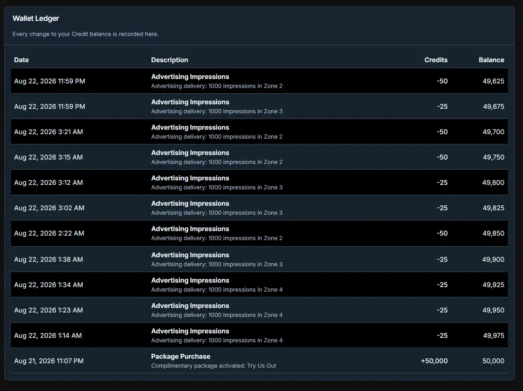The image size is (523, 391).
Task: Click the Zone 3 delivery text in the 1:38 AM row
Action: click(217, 264)
